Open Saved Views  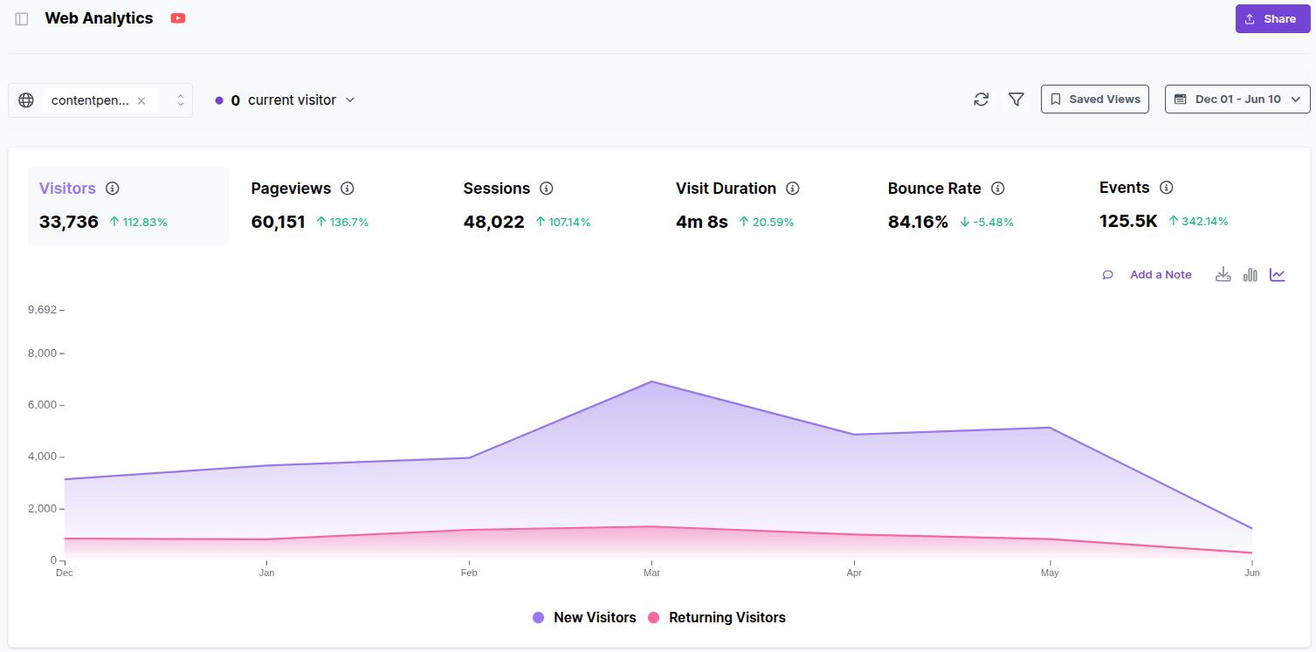pyautogui.click(x=1095, y=99)
